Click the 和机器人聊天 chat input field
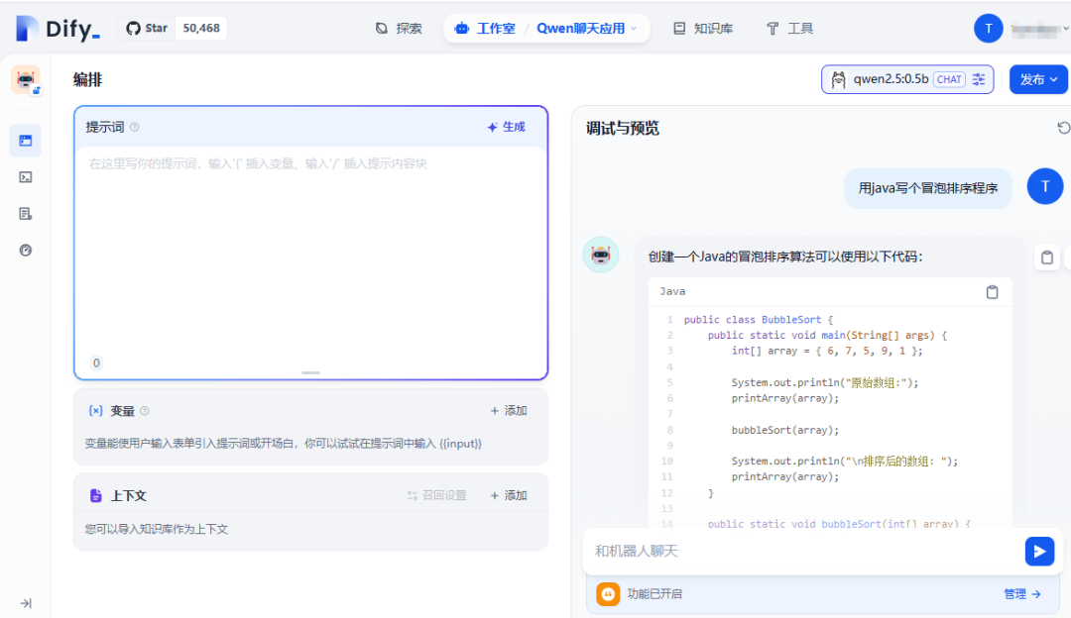 801,551
